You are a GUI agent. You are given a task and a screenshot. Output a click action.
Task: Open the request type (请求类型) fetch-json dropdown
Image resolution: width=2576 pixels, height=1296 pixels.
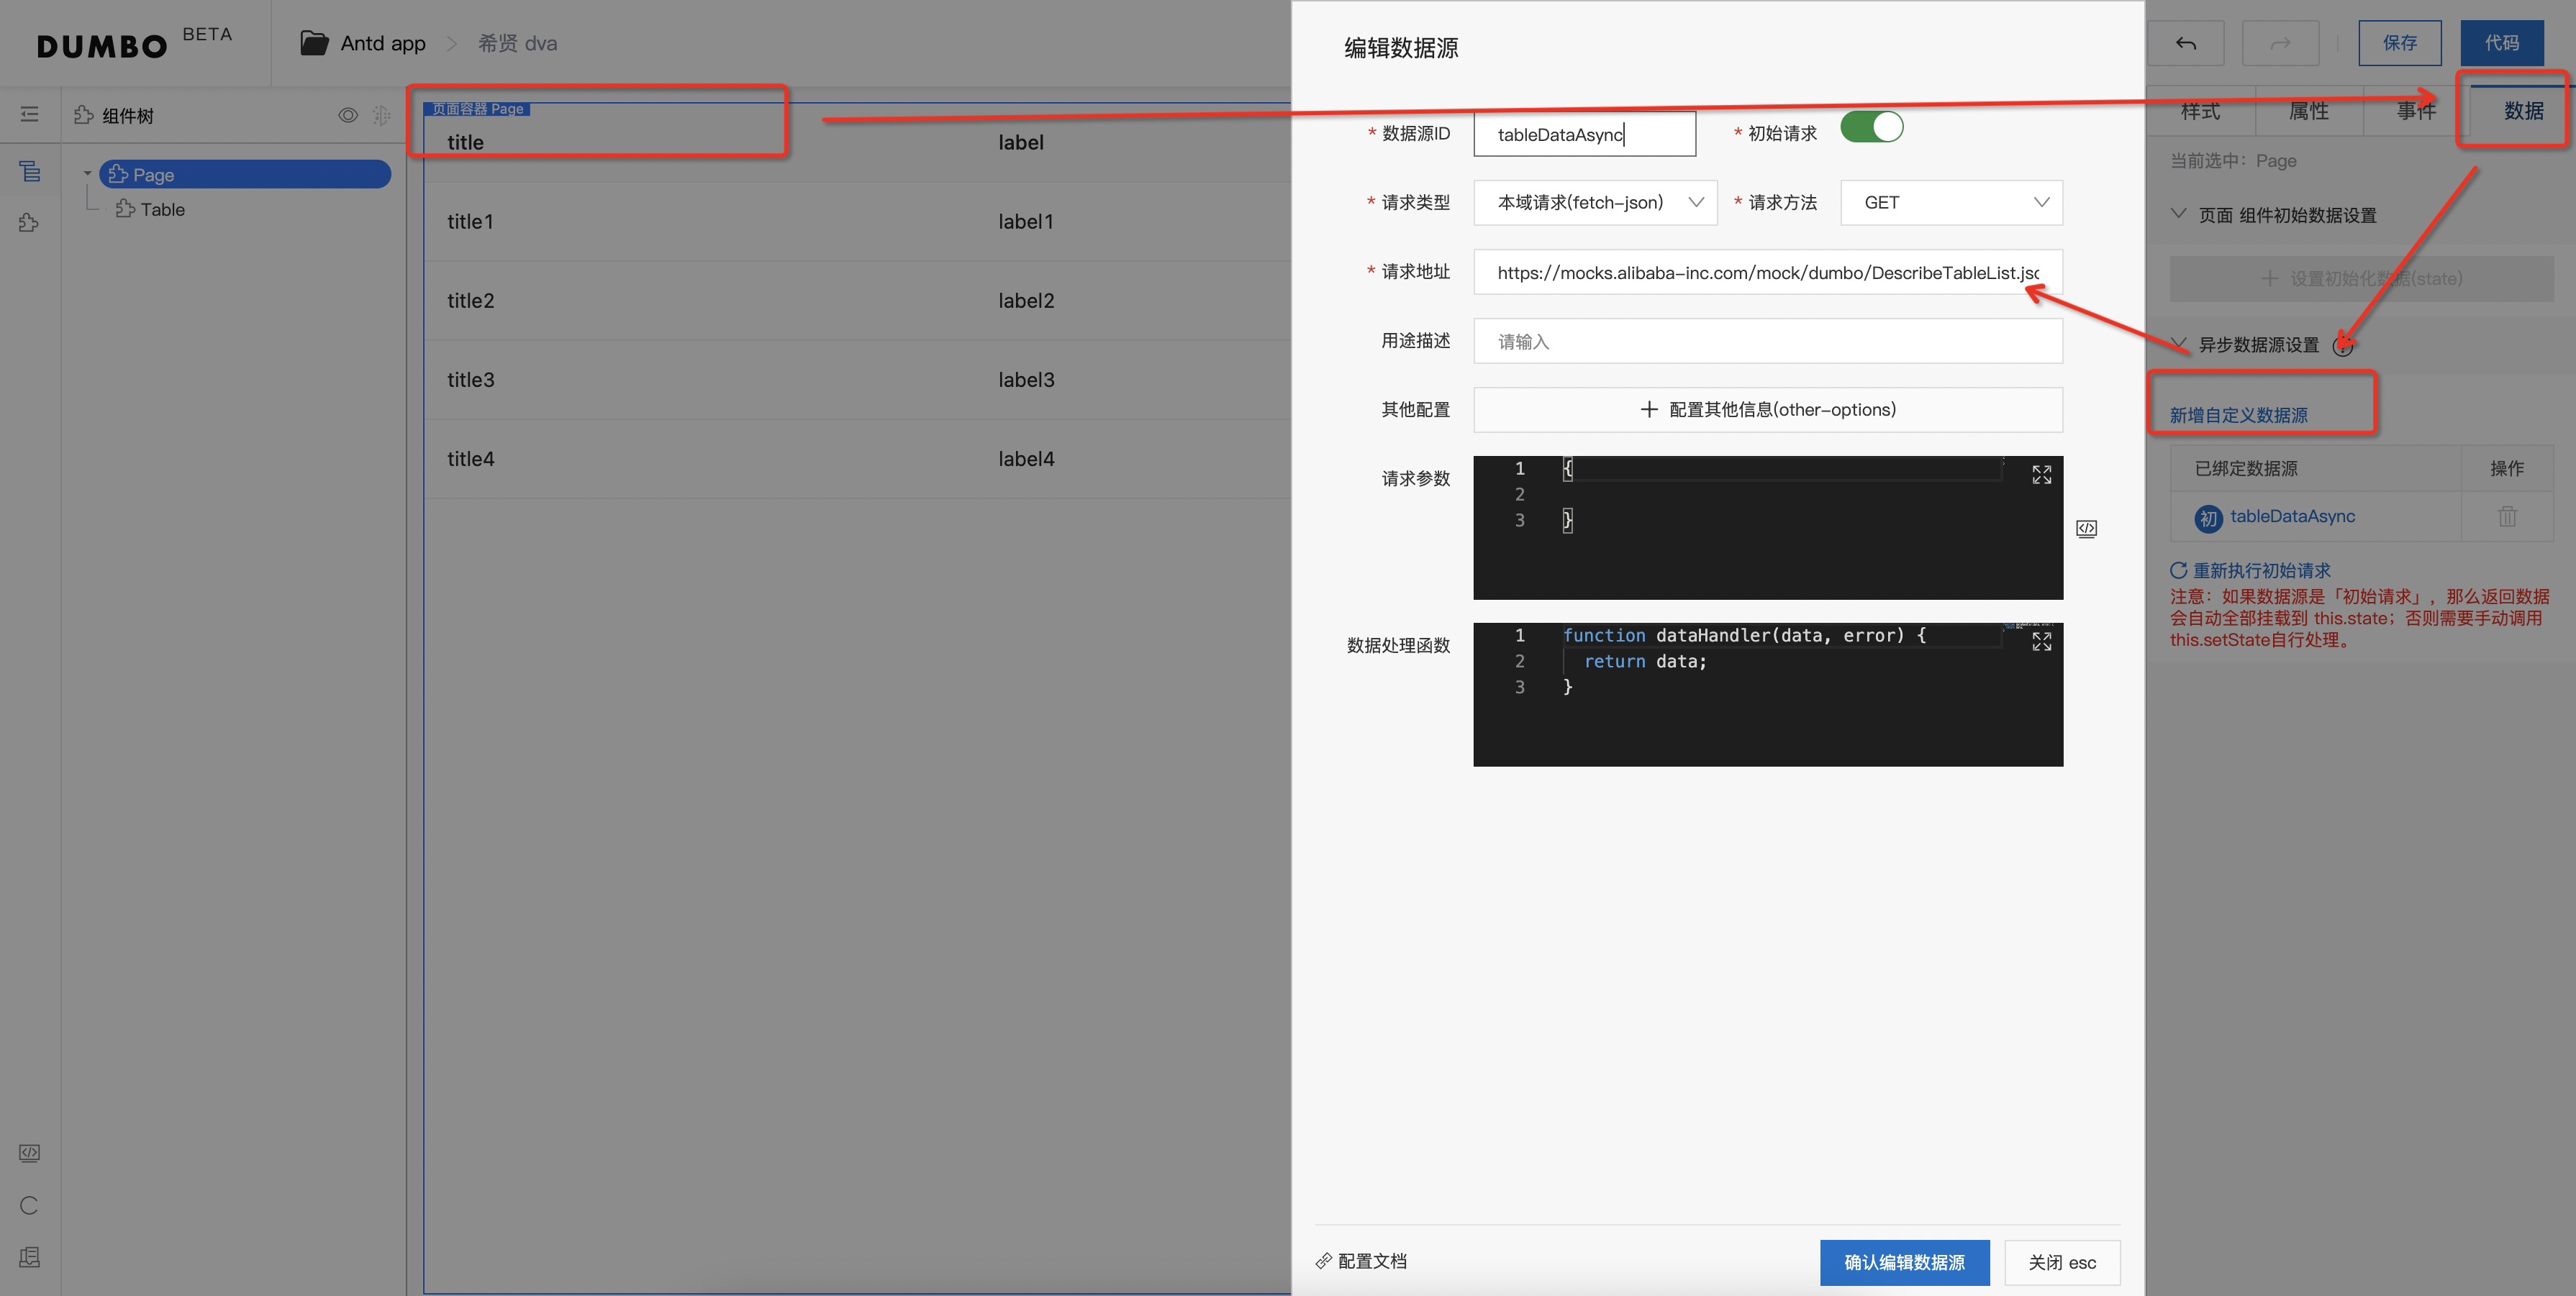pyautogui.click(x=1595, y=203)
